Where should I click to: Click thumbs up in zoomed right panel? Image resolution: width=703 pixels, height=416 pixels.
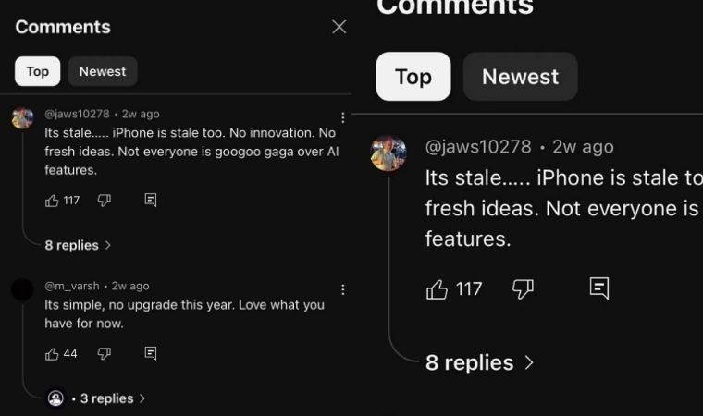437,289
